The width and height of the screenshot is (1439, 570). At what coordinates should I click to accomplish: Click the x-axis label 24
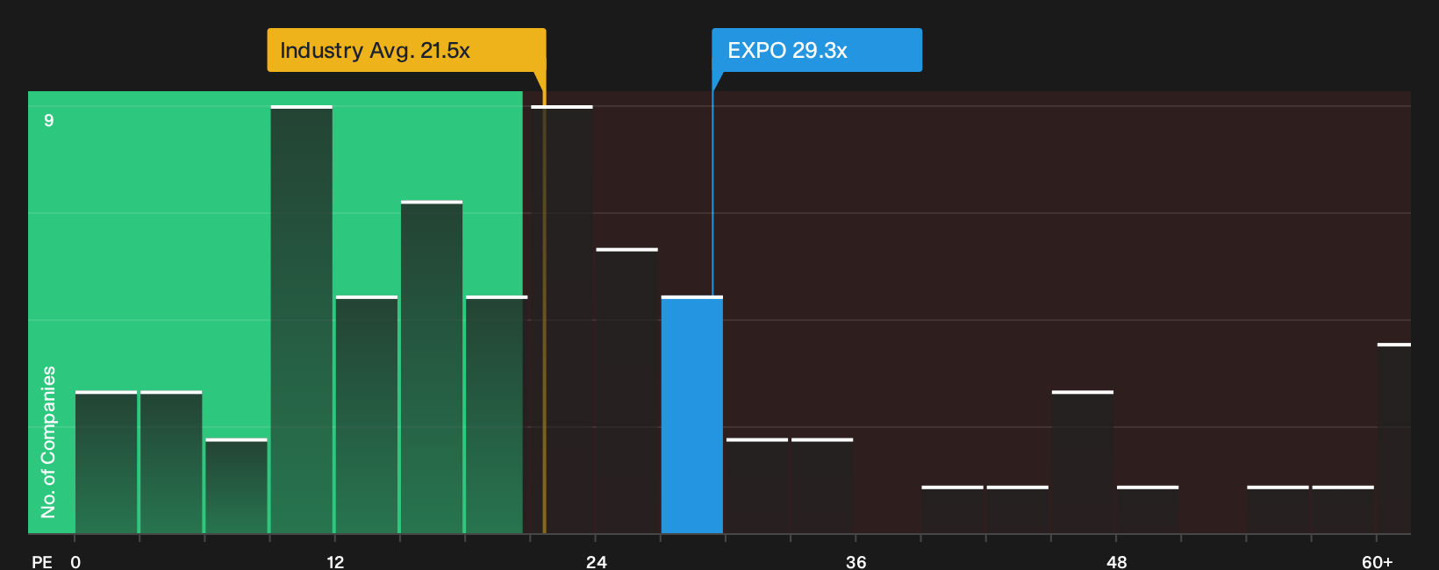tap(597, 561)
